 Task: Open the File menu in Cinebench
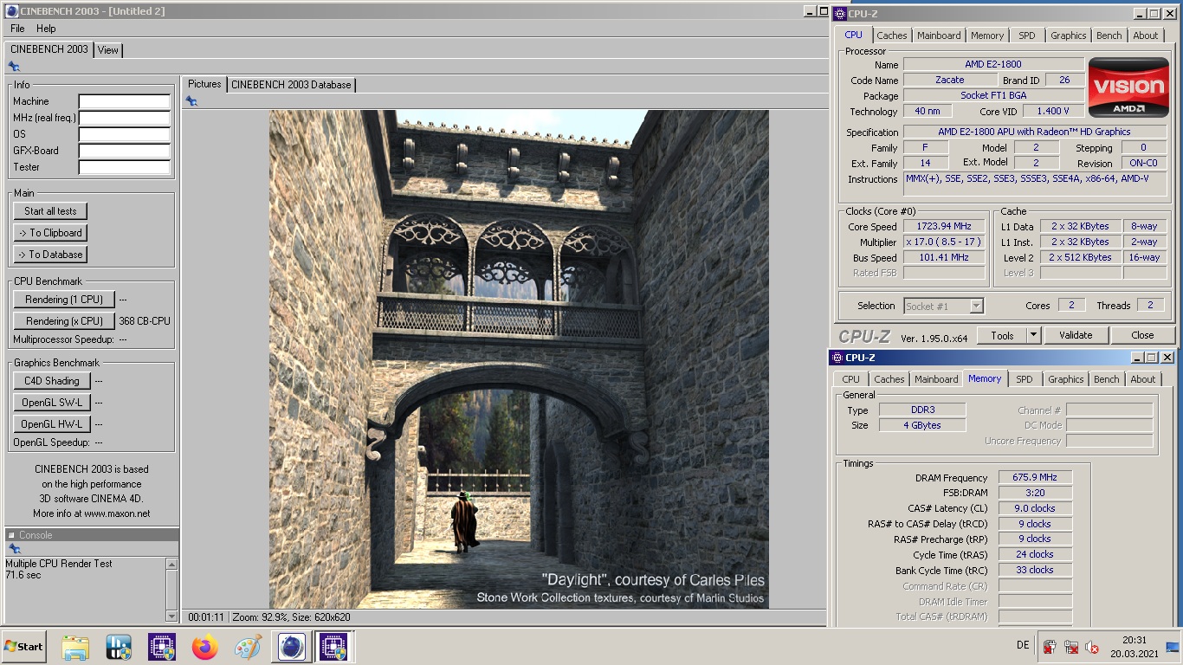[x=17, y=29]
